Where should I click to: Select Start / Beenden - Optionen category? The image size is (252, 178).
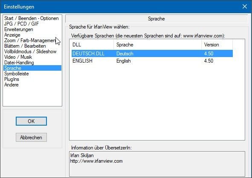point(32,18)
